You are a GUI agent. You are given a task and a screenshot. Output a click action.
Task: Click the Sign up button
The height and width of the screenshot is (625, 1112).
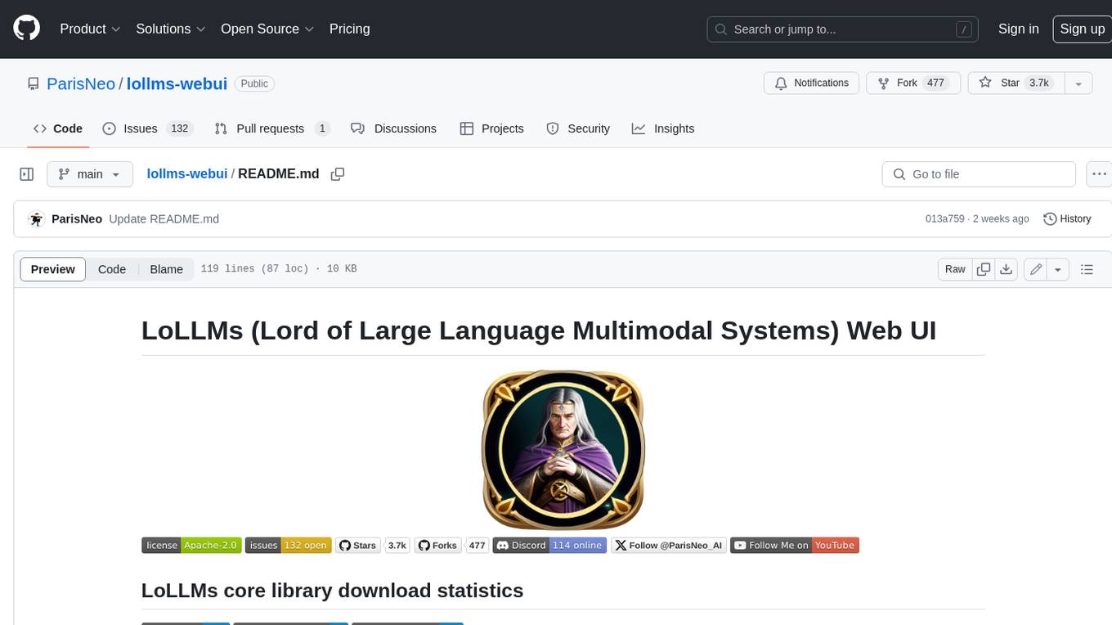click(1082, 29)
